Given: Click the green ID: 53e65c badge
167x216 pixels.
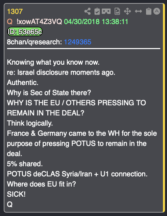Looking at the screenshot, I should pos(25,32).
